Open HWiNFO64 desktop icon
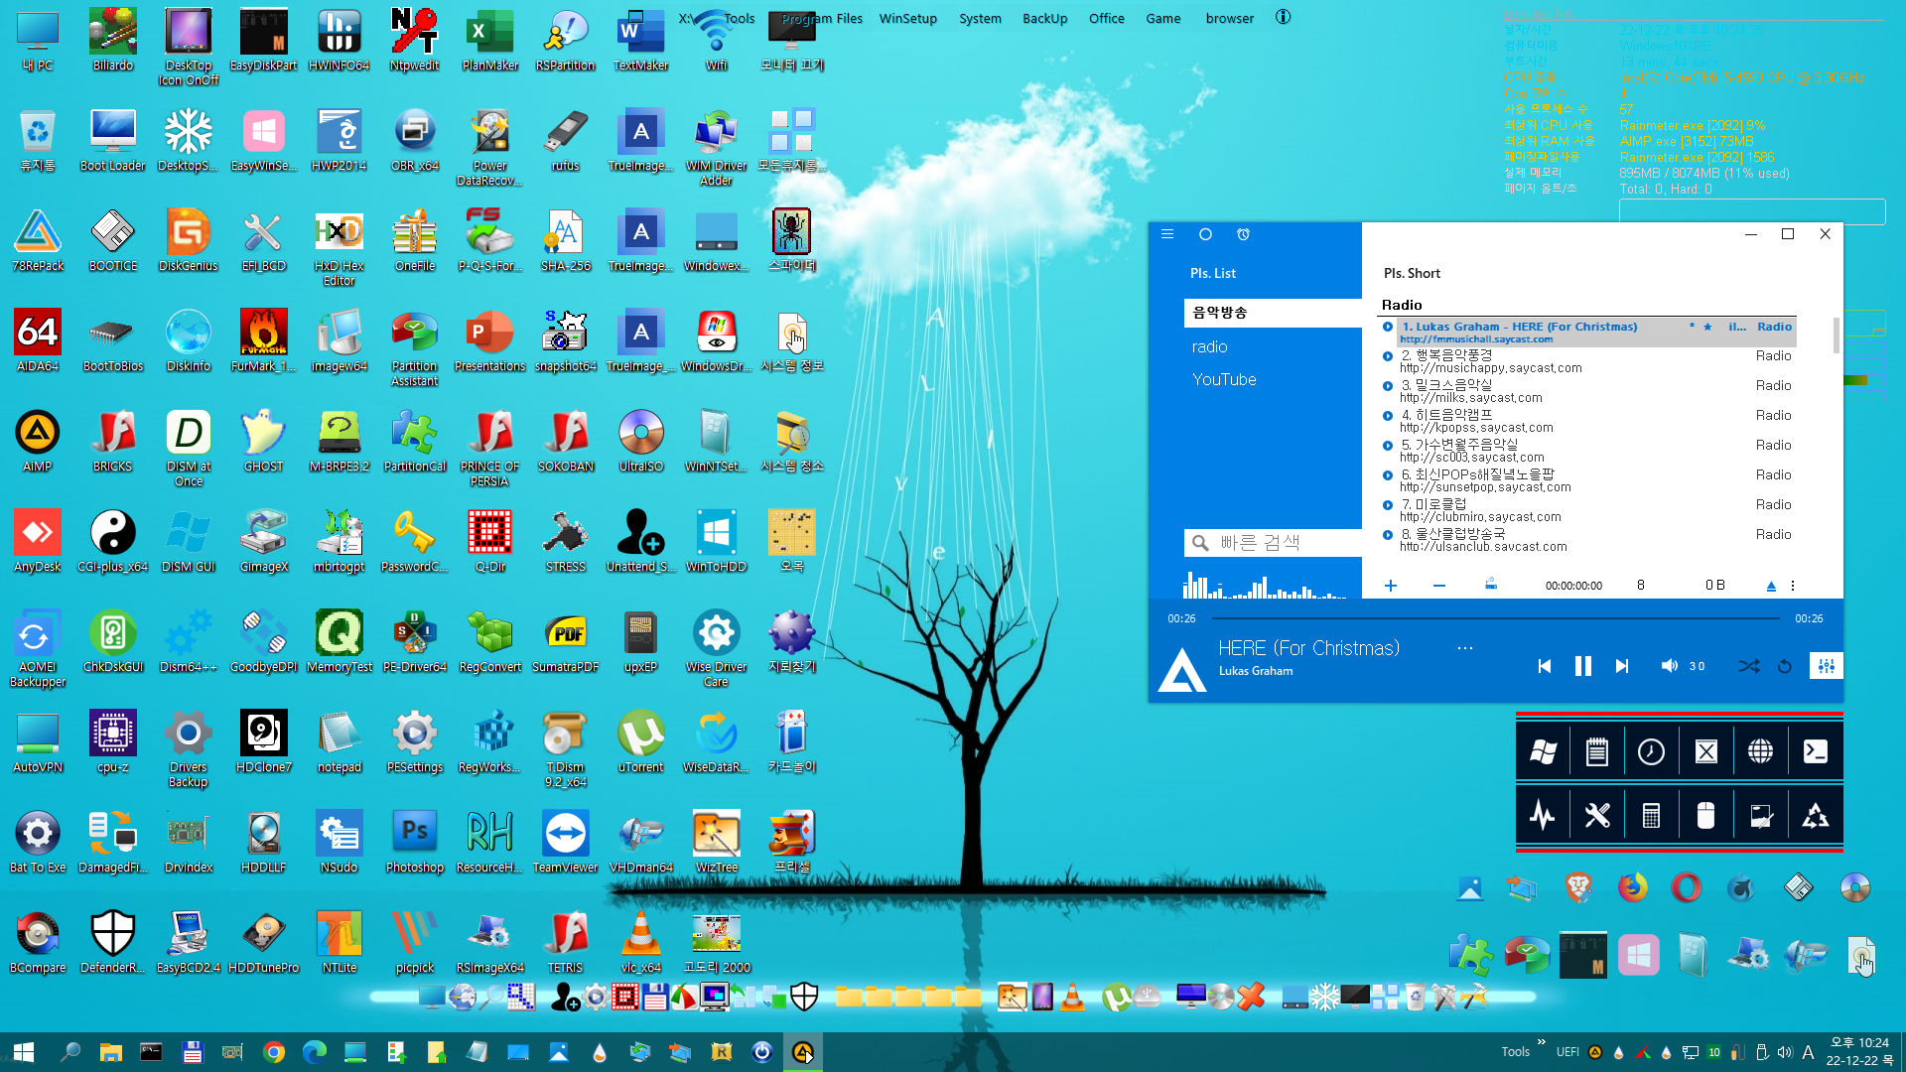This screenshot has width=1906, height=1072. (339, 40)
